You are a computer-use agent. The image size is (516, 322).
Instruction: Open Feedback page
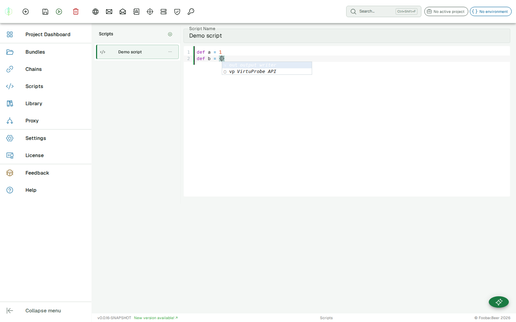point(46,173)
